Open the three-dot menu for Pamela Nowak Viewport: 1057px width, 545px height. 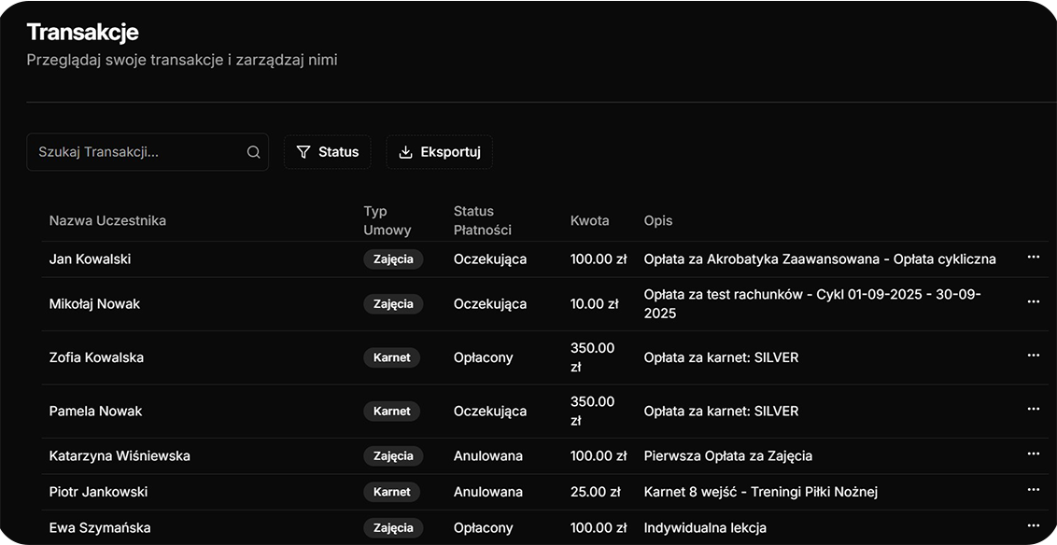click(x=1033, y=410)
